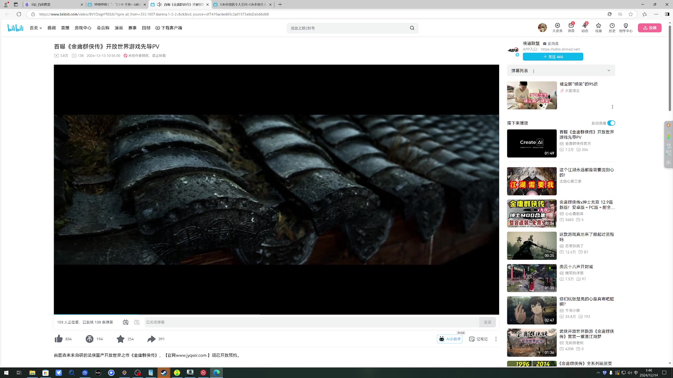This screenshot has height=378, width=673.
Task: Toggle 自动连播 autoplay switch
Action: coord(611,123)
